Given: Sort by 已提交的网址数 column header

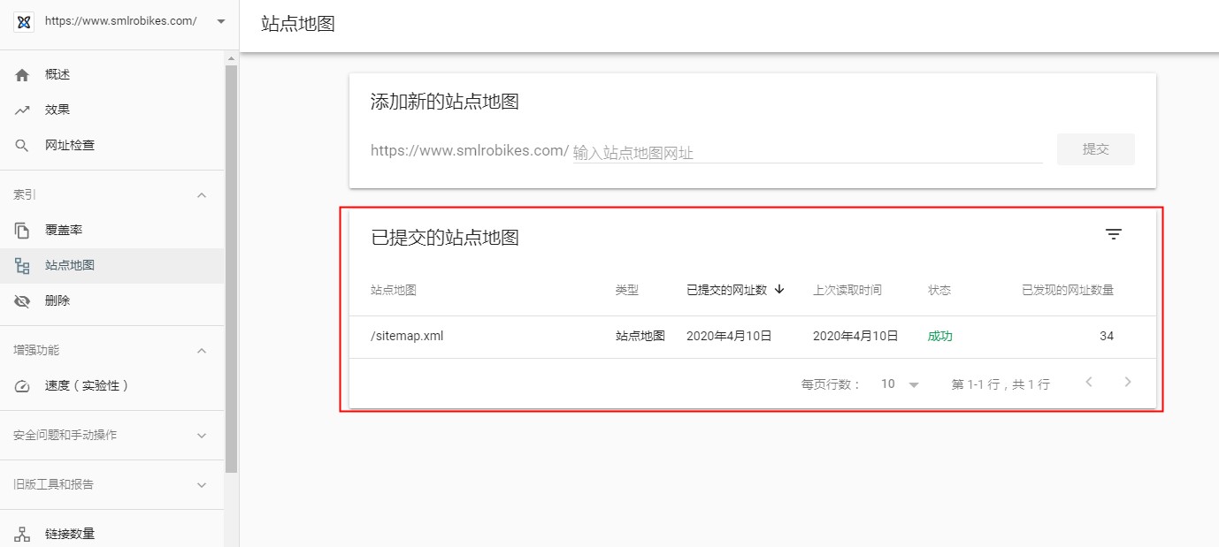Looking at the screenshot, I should tap(734, 290).
